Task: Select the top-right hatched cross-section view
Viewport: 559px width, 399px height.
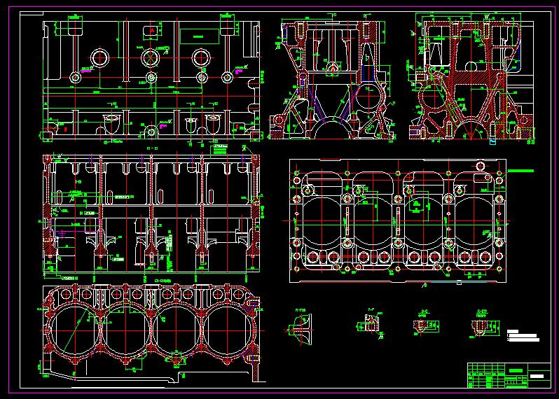Action: [471, 78]
